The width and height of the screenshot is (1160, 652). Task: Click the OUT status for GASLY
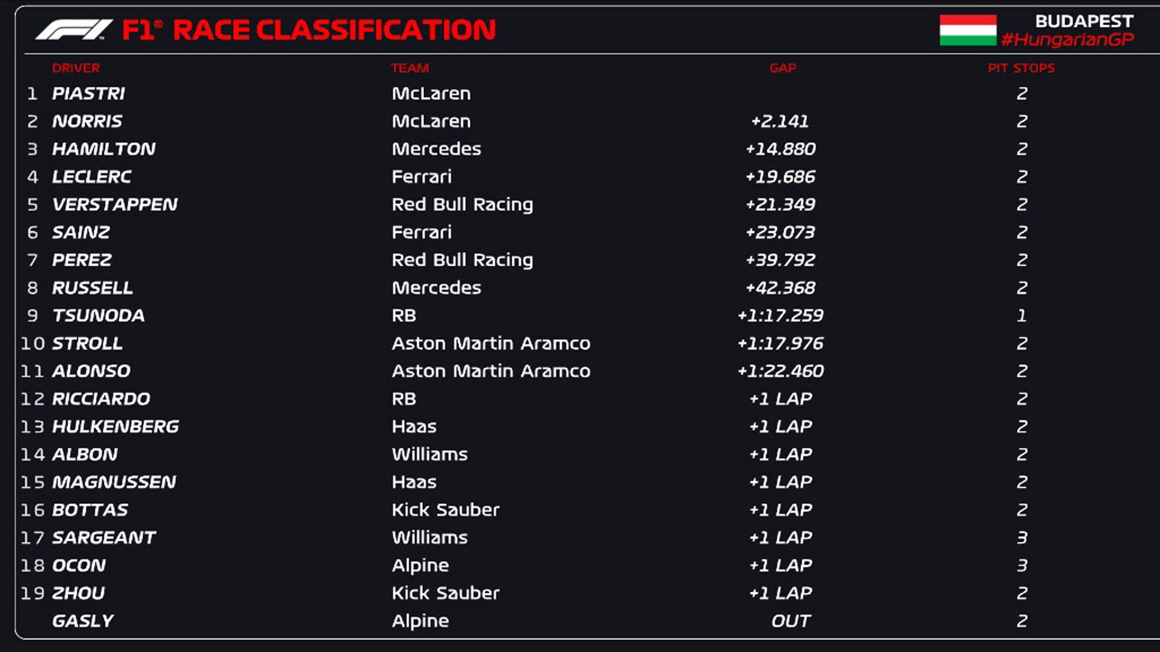click(791, 621)
